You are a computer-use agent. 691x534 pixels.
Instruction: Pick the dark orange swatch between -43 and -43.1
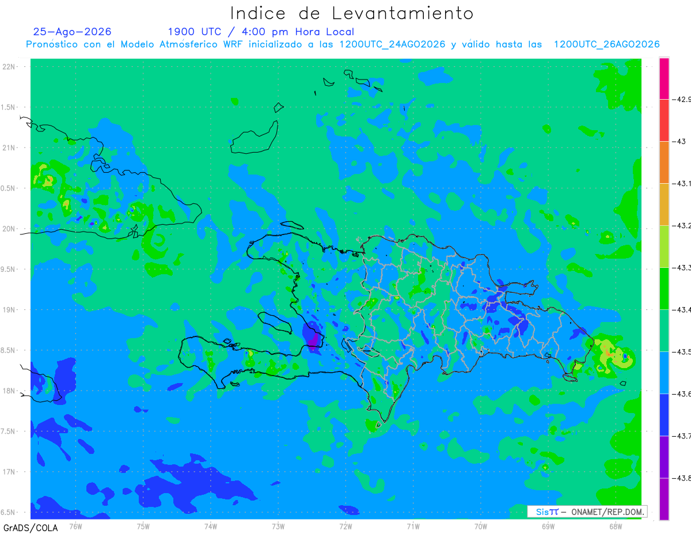[x=664, y=162]
